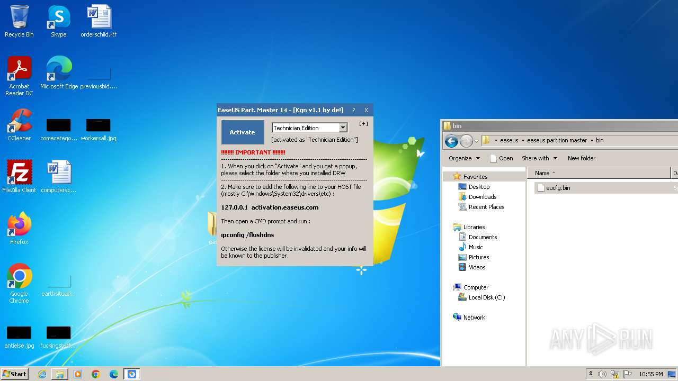Open the Windows Start menu
This screenshot has width=678, height=381.
(x=15, y=374)
